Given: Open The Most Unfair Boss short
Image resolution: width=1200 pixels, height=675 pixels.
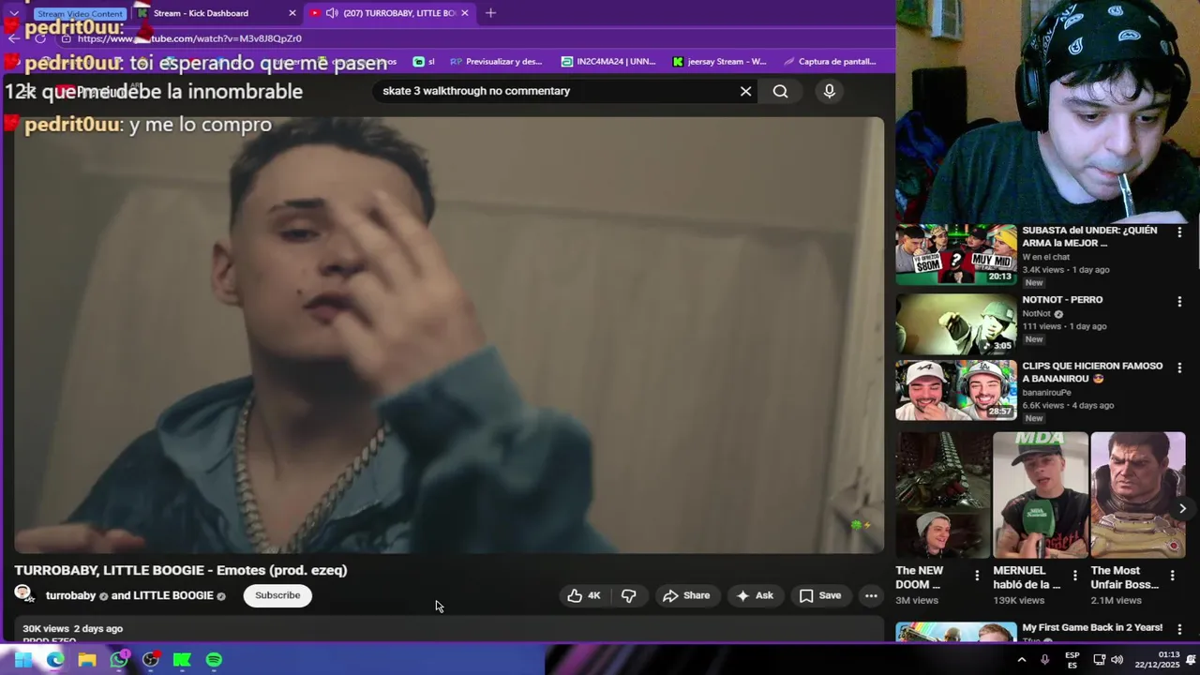Looking at the screenshot, I should tap(1137, 494).
